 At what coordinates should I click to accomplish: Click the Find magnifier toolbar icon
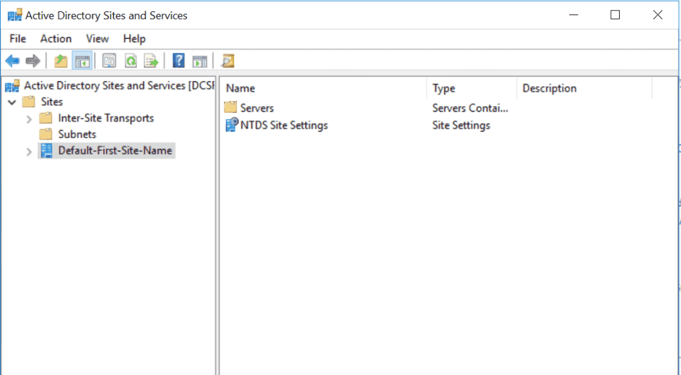[228, 61]
